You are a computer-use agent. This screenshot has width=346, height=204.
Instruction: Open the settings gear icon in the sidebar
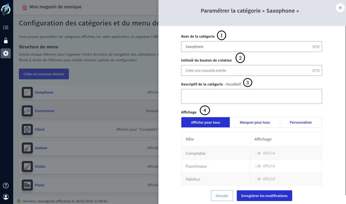click(x=6, y=53)
